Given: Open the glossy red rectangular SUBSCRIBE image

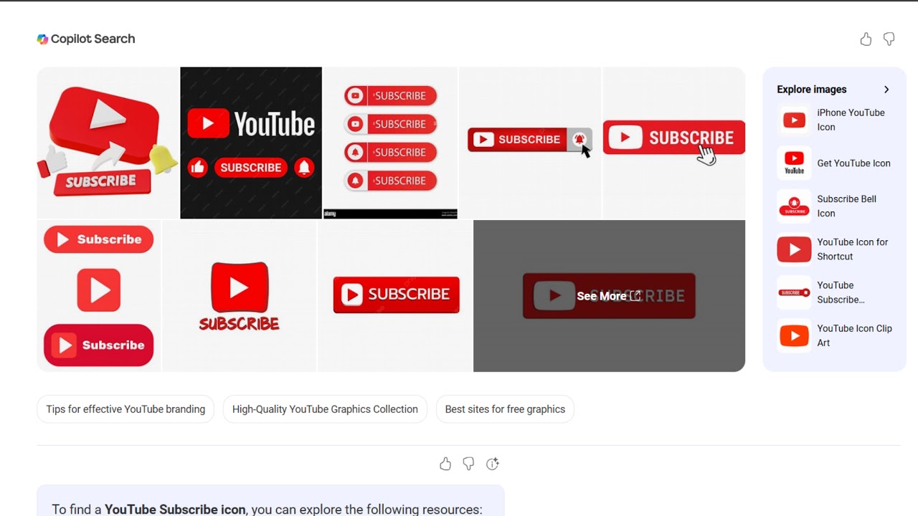Looking at the screenshot, I should pyautogui.click(x=395, y=295).
